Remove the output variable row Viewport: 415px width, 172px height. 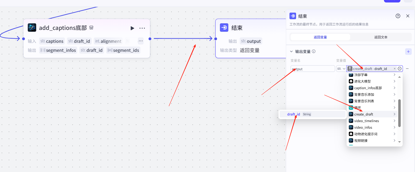pos(407,69)
